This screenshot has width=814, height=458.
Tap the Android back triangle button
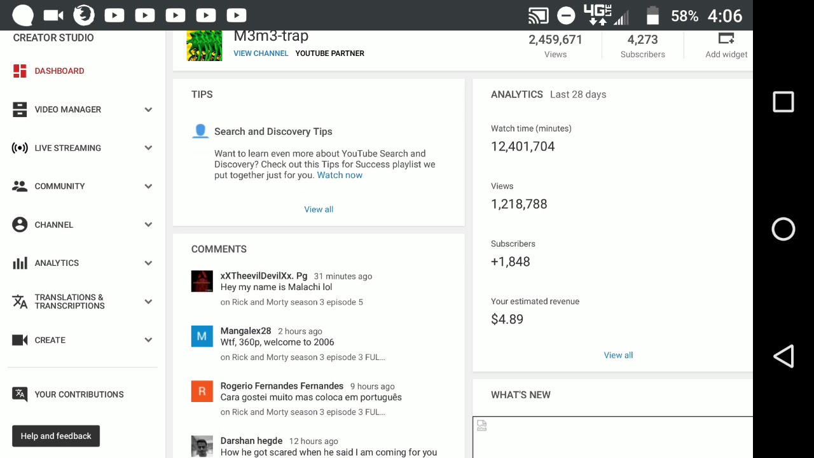783,356
